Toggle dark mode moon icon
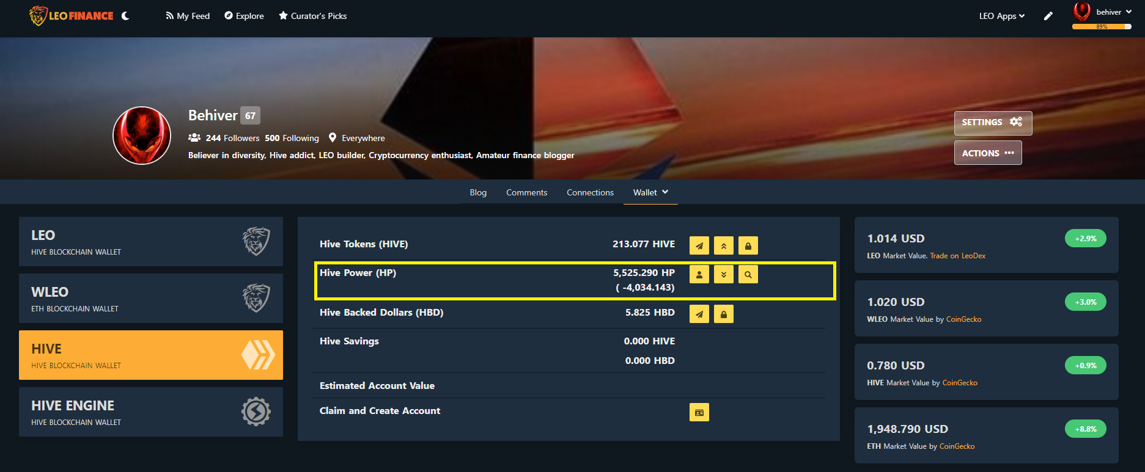1145x472 pixels. [125, 16]
